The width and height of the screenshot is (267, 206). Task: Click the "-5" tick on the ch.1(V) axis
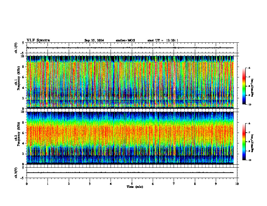coord(23,53)
